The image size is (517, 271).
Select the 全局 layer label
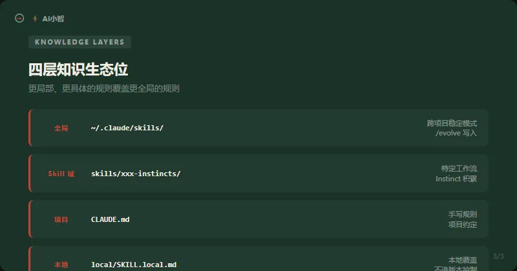pos(61,128)
